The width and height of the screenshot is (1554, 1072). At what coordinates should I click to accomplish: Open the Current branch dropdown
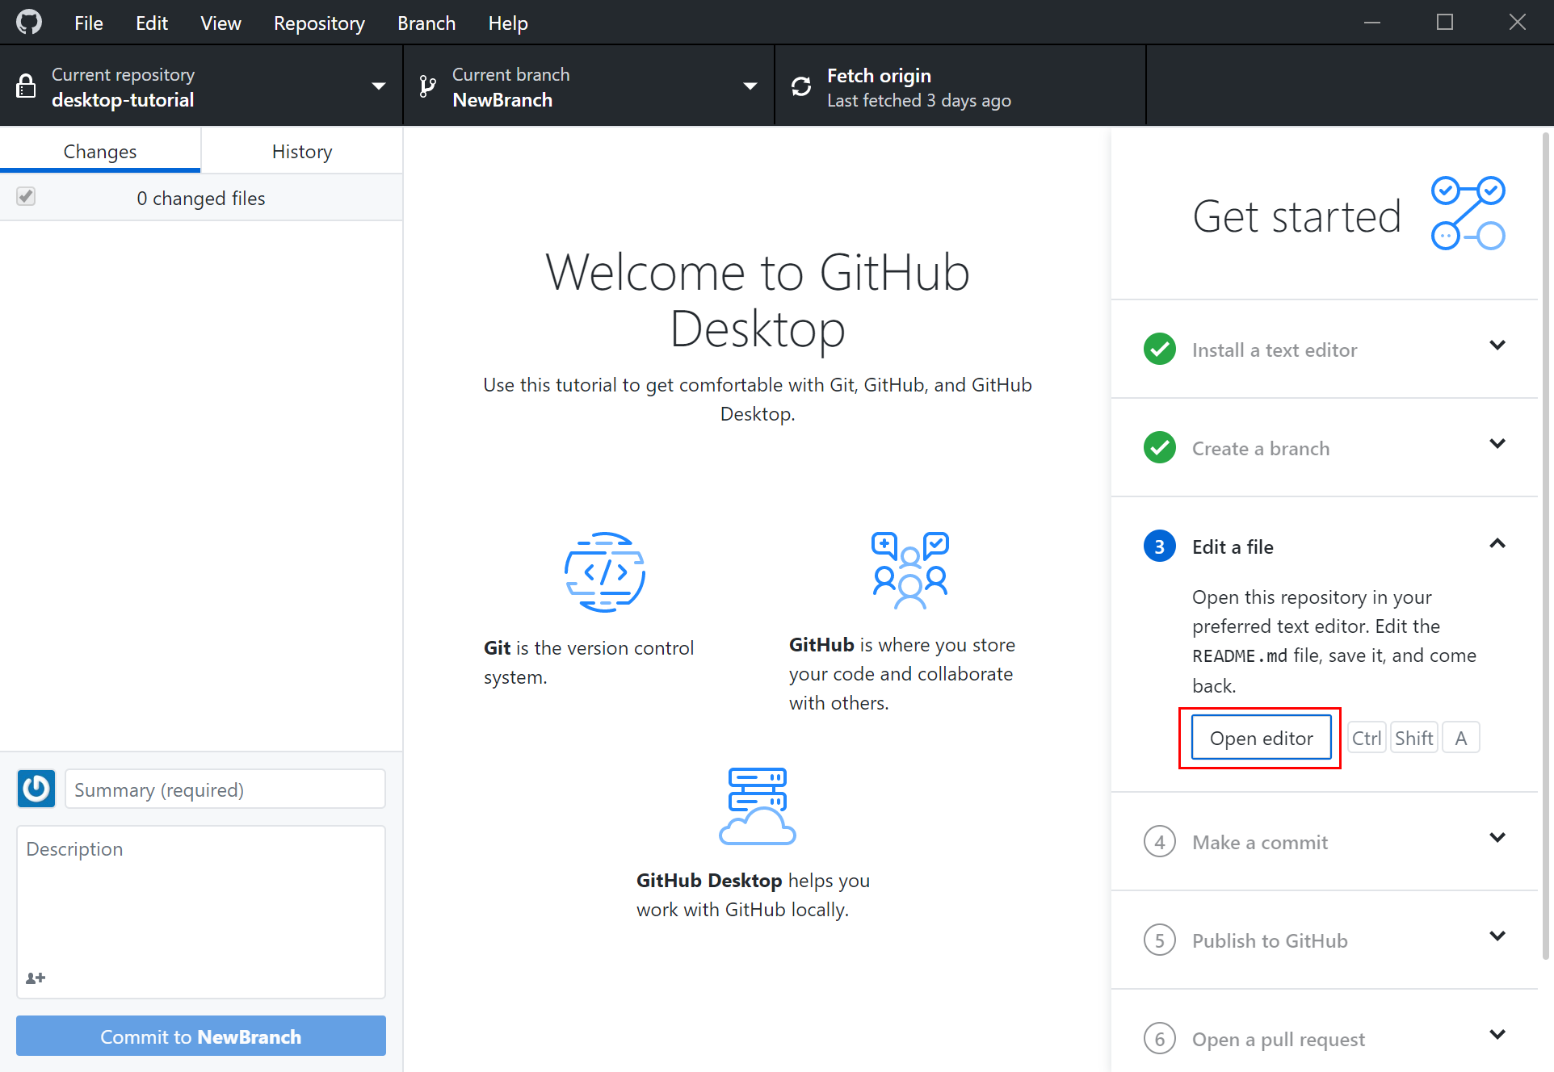589,86
